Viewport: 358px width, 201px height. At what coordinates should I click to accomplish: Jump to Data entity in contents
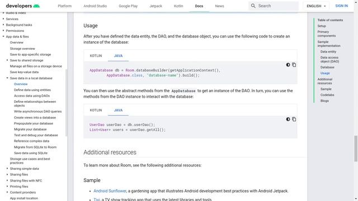(328, 52)
